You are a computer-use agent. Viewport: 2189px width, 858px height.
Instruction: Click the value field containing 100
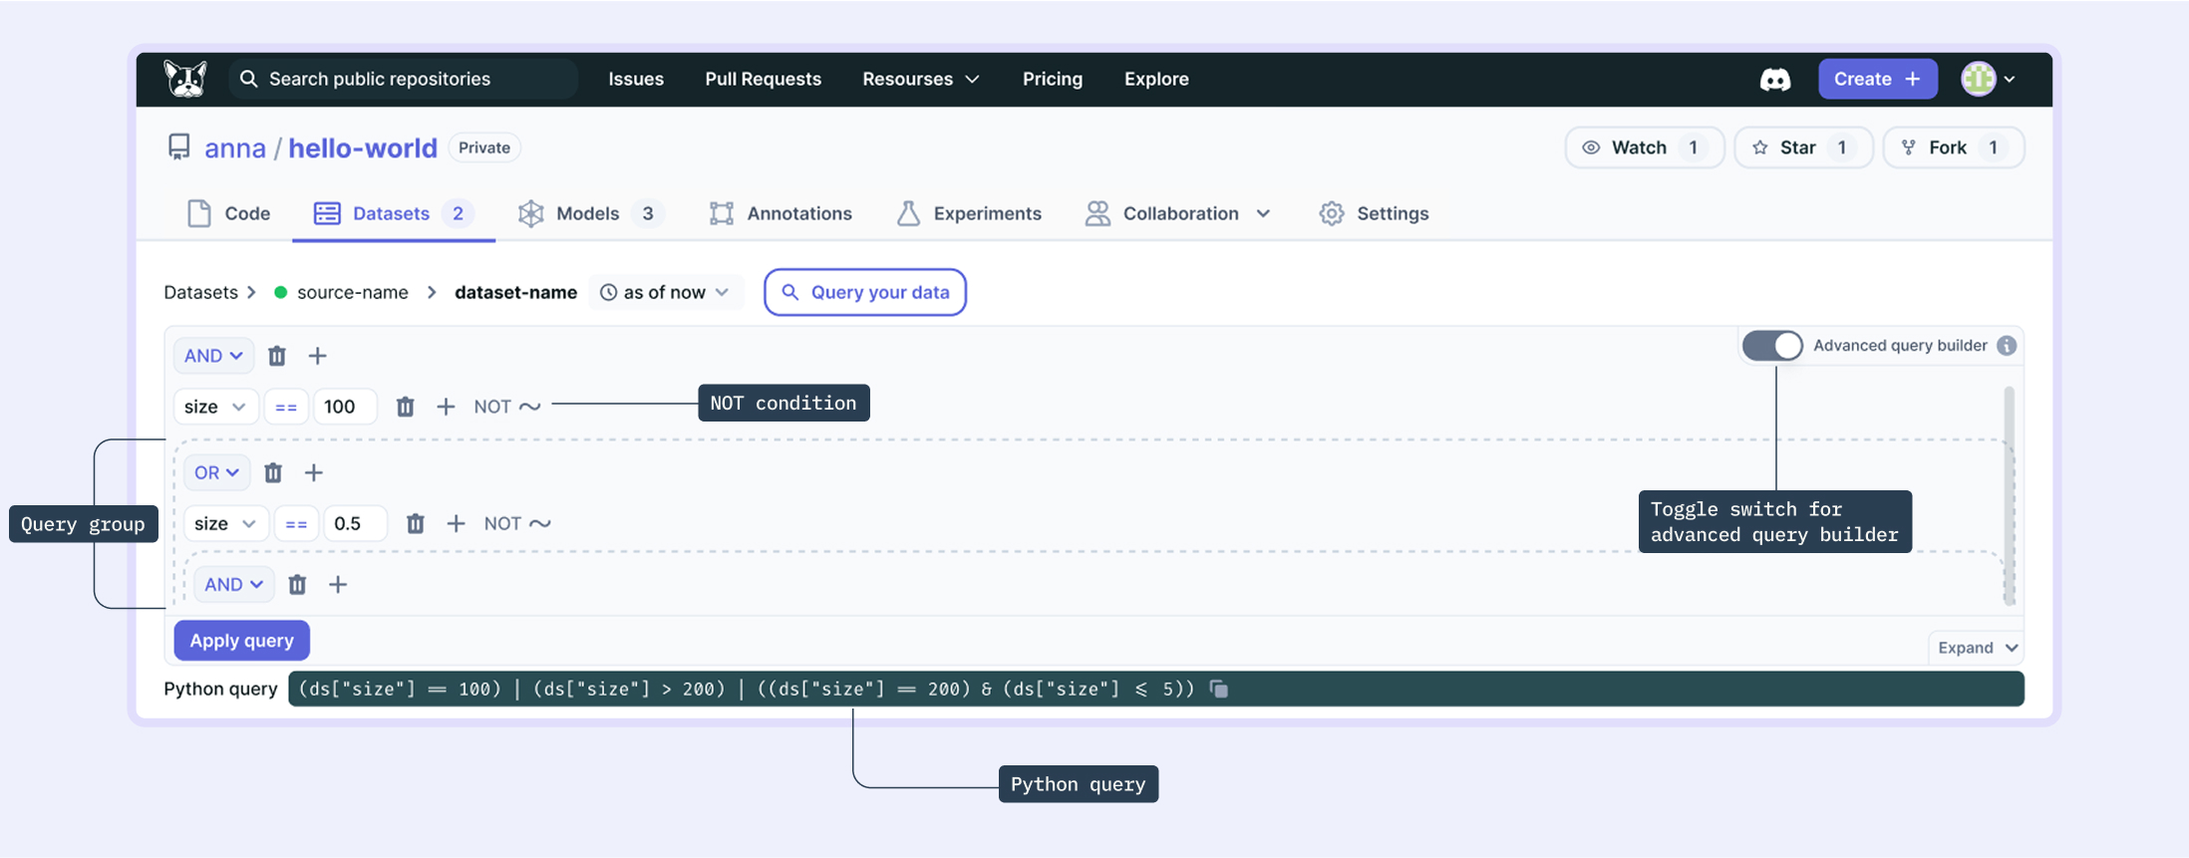pos(345,407)
